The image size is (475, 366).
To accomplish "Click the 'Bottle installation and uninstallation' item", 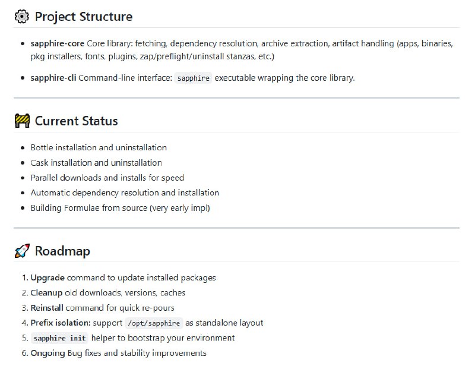I will click(x=99, y=147).
